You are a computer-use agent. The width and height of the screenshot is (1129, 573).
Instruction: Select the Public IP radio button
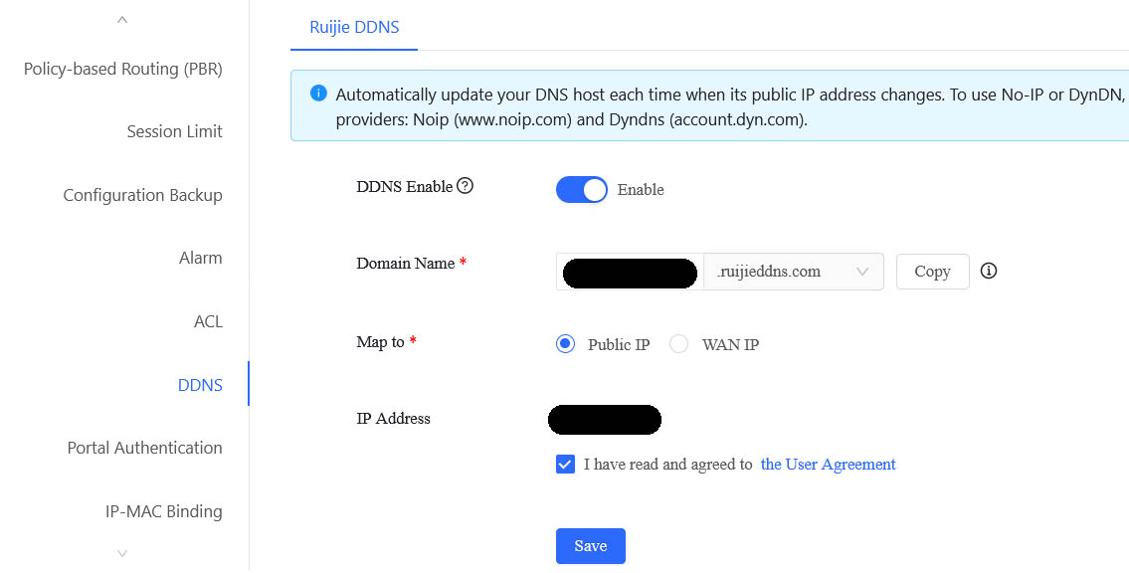[x=565, y=344]
